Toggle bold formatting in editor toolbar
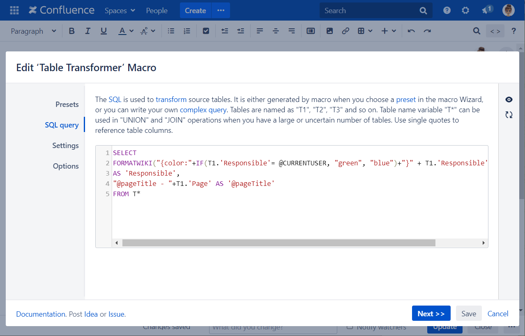The width and height of the screenshot is (525, 336). [x=72, y=31]
